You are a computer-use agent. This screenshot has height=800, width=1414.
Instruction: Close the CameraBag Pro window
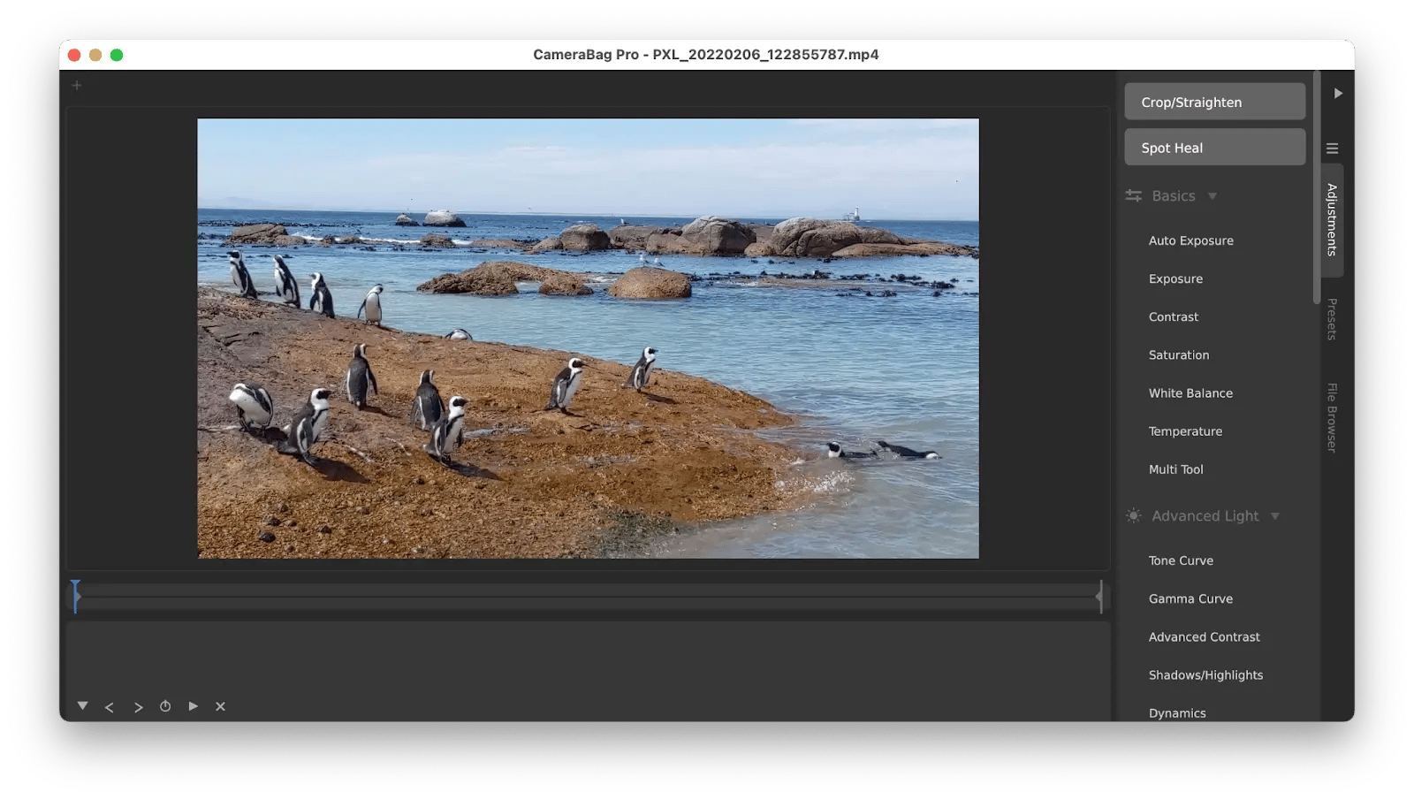point(74,55)
